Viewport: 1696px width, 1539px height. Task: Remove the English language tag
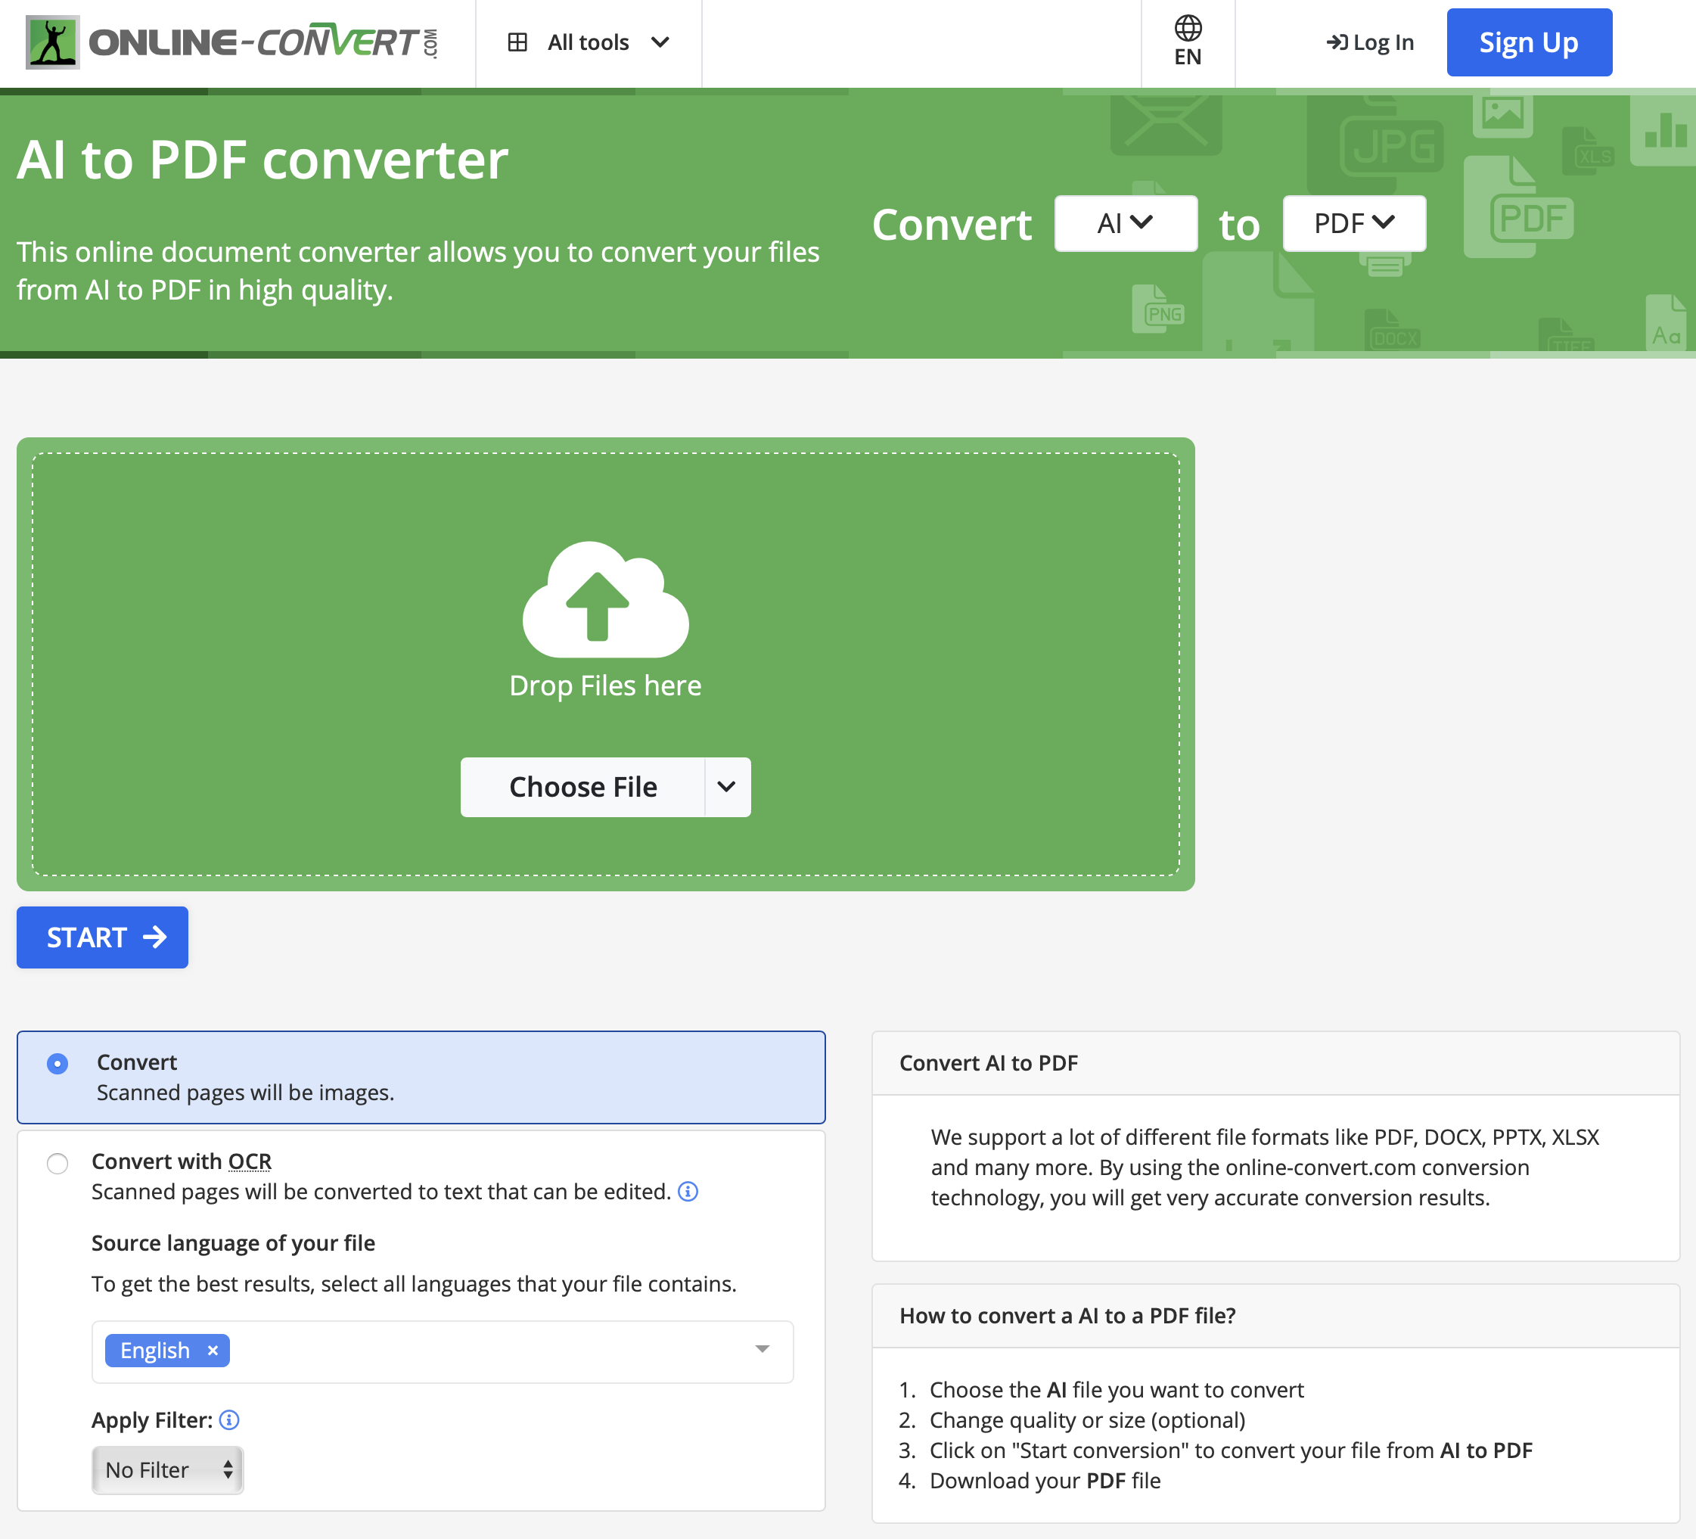213,1351
